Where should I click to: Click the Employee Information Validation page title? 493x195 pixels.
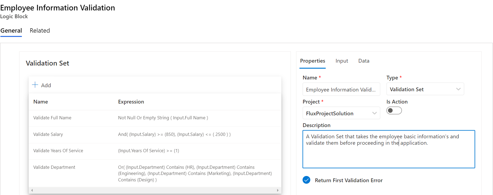pos(58,8)
